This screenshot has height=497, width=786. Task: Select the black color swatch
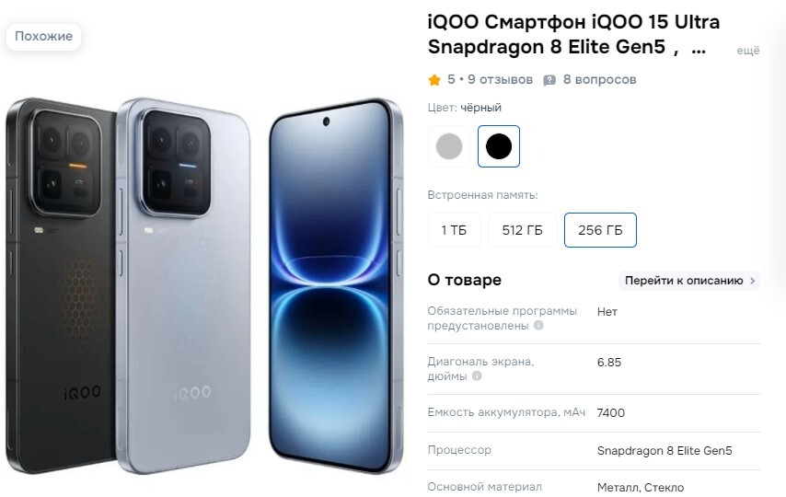[499, 146]
